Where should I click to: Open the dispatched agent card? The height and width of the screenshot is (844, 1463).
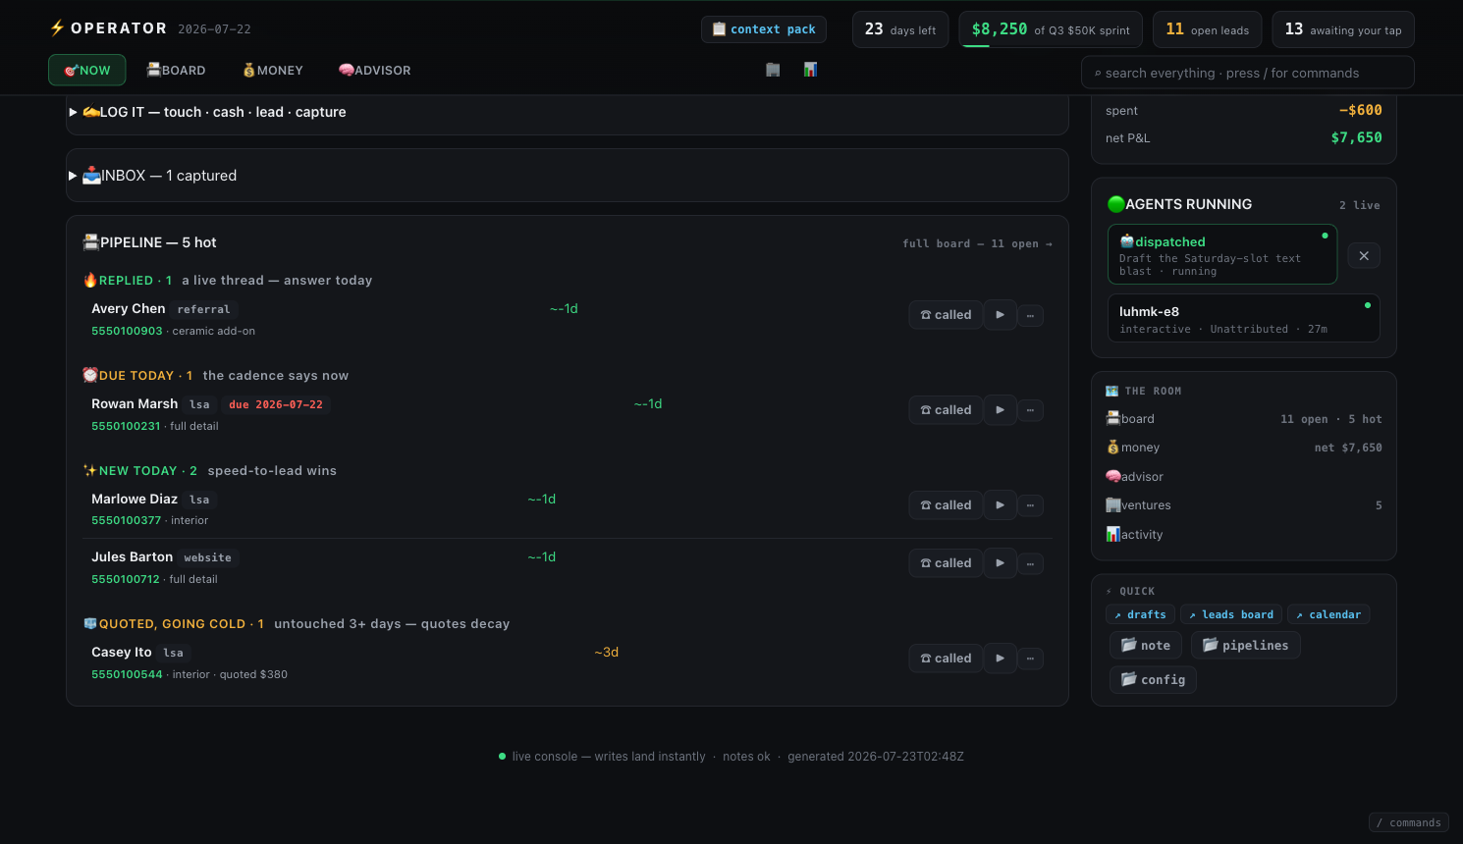click(x=1222, y=255)
